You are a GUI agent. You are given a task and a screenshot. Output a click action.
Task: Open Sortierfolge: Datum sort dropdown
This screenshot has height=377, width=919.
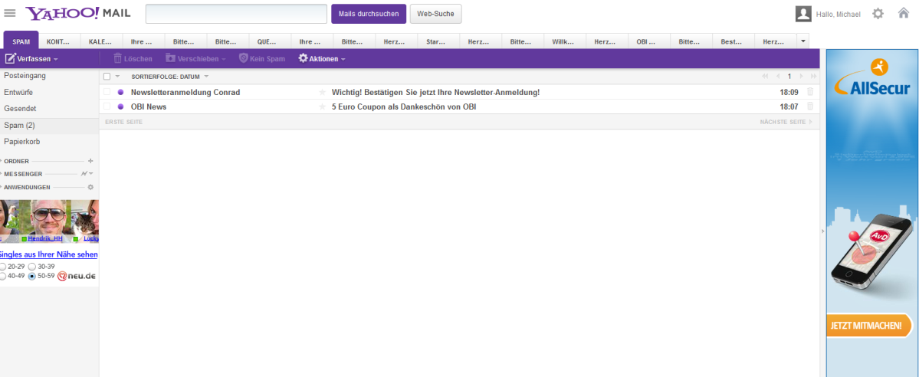pyautogui.click(x=170, y=76)
